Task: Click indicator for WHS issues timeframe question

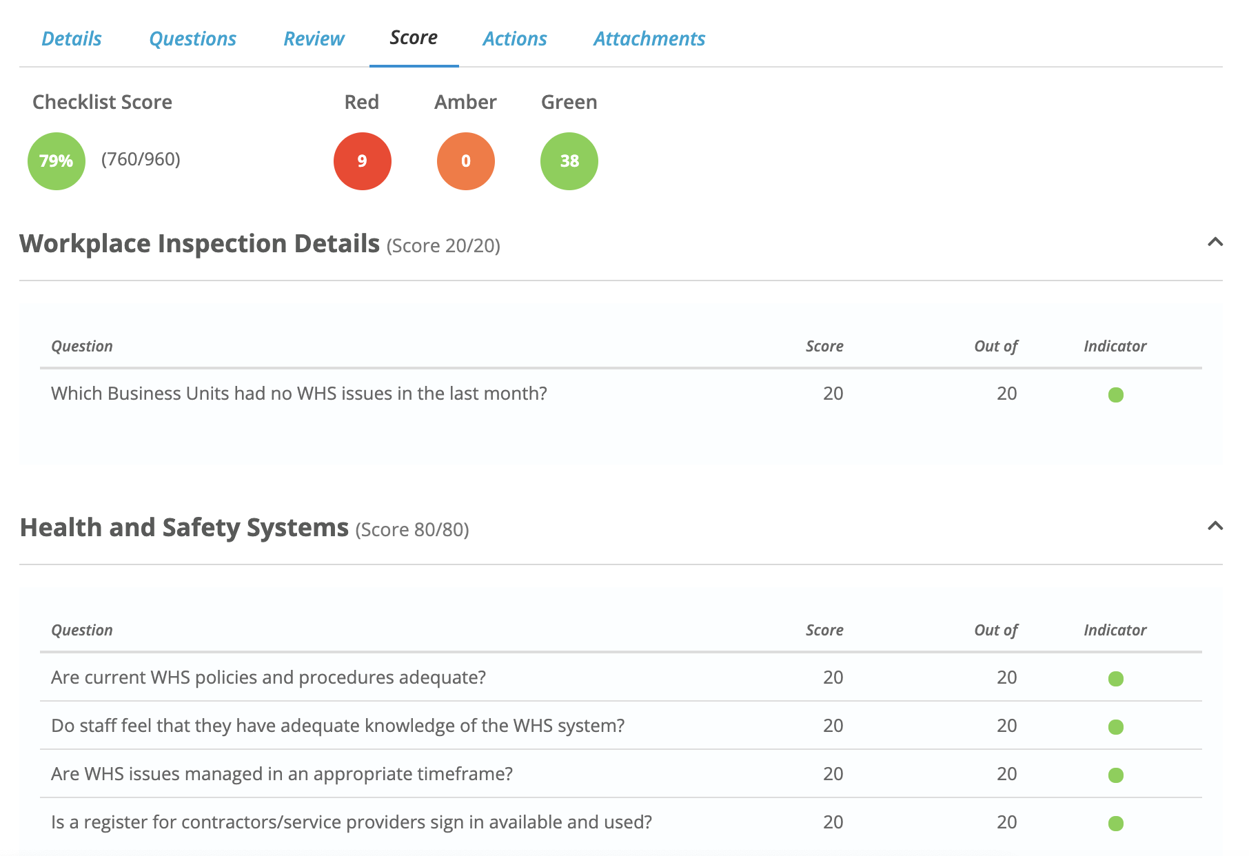Action: click(x=1116, y=773)
